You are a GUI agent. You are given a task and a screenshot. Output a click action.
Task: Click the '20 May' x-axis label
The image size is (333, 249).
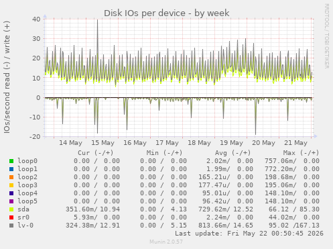[264, 143]
